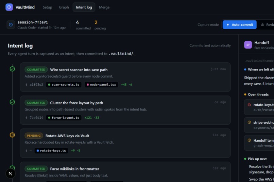Click the '6m ago' timestamp

tap(220, 102)
